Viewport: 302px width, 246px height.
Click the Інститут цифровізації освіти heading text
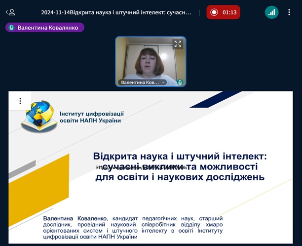pyautogui.click(x=91, y=117)
